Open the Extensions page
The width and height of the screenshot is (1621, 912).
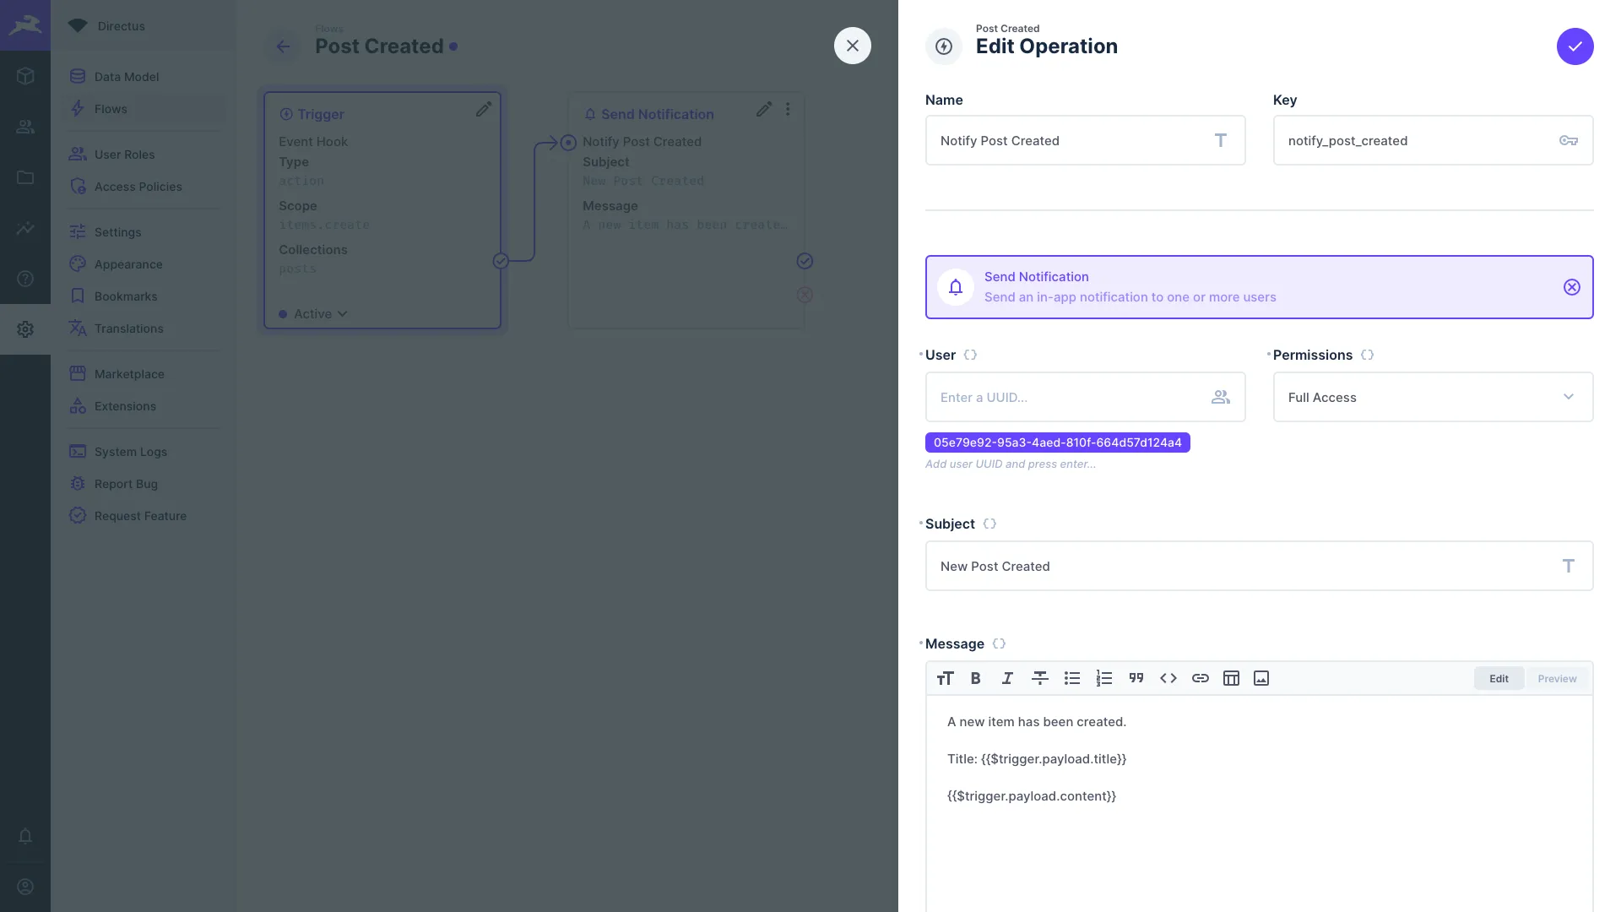point(144,406)
